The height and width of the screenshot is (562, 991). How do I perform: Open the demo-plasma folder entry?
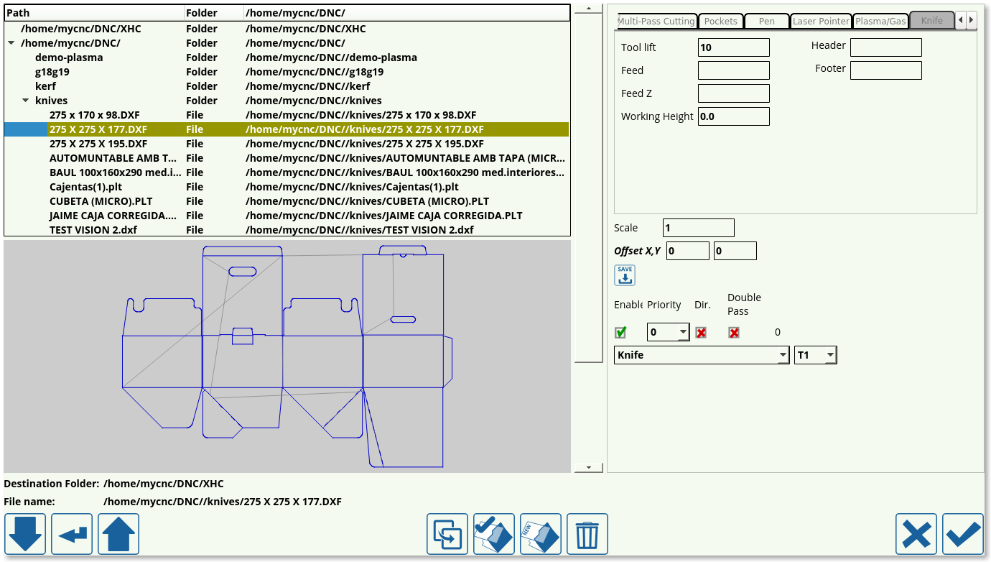point(69,57)
